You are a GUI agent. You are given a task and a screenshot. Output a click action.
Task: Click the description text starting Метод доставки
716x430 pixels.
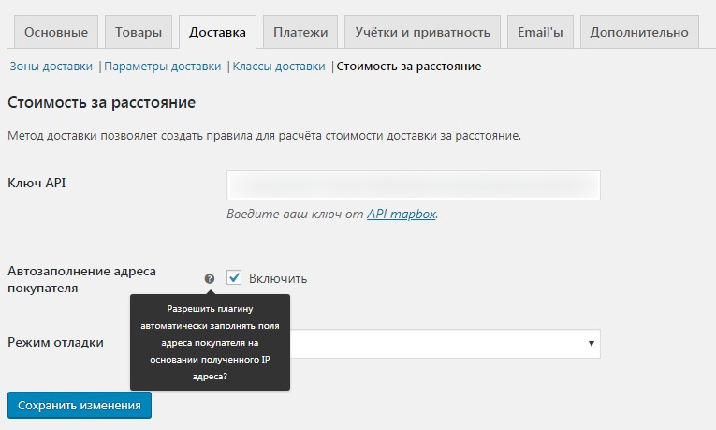pyautogui.click(x=264, y=136)
